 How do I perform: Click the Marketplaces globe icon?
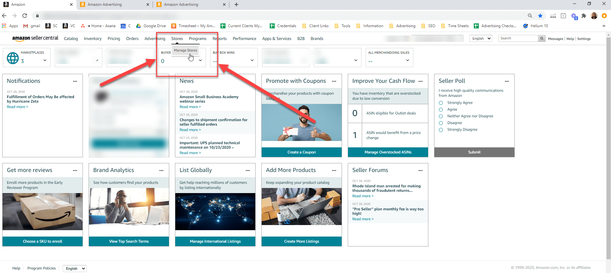13,58
